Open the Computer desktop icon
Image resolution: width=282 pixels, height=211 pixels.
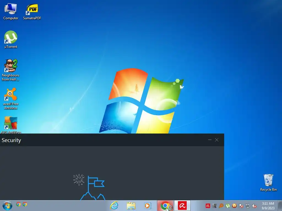pos(11,12)
